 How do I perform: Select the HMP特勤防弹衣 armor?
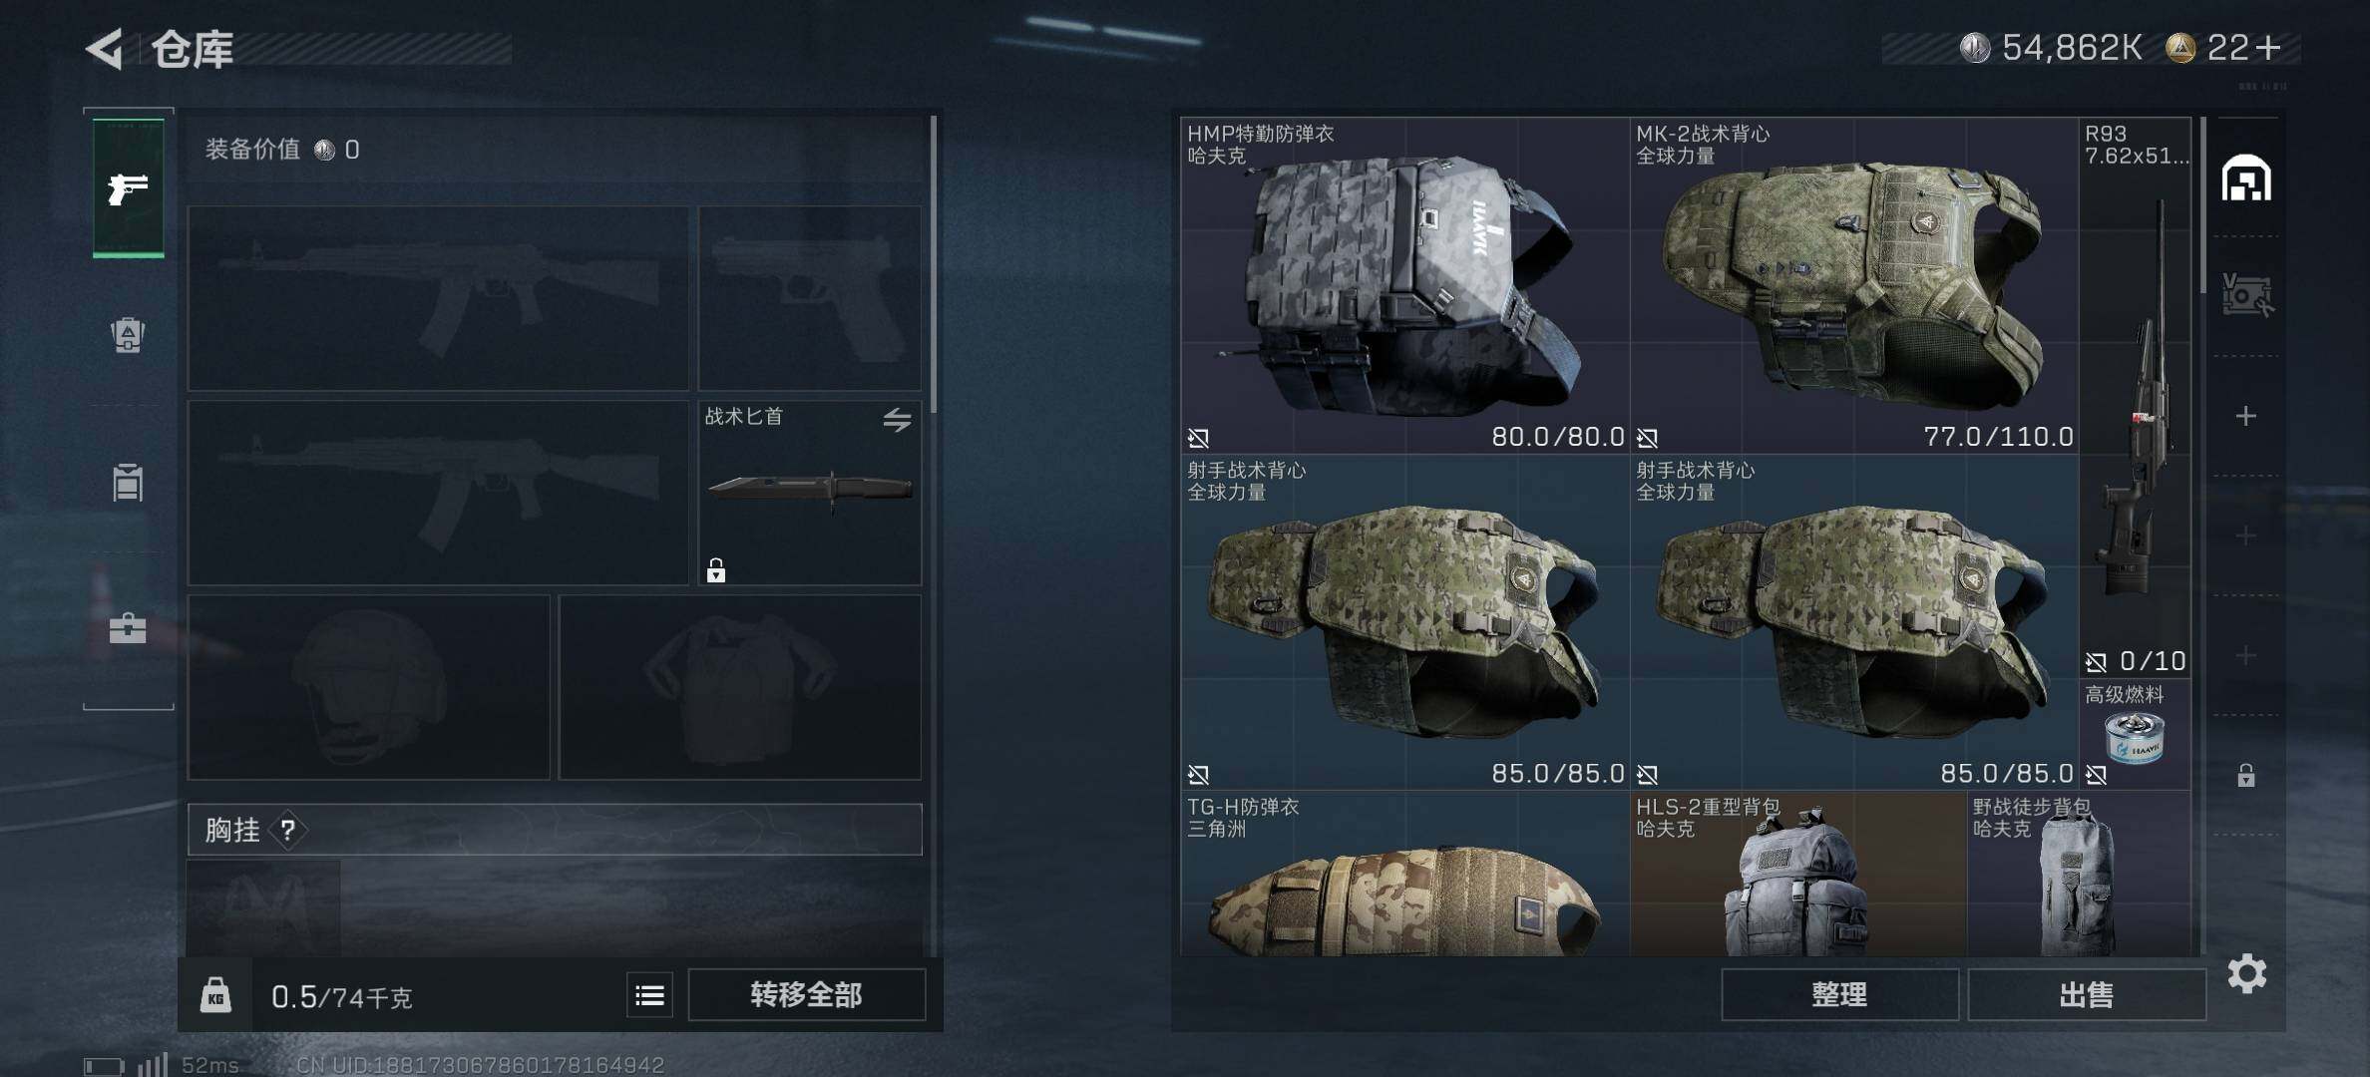point(1404,286)
